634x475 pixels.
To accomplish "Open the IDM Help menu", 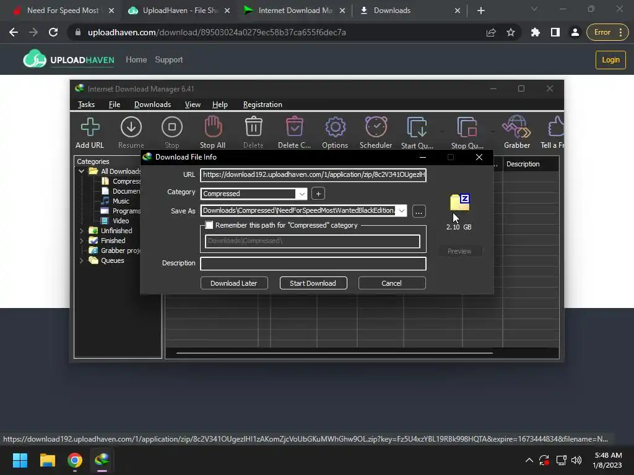I will point(220,105).
